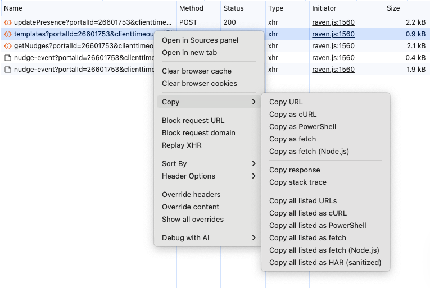Image resolution: width=430 pixels, height=288 pixels.
Task: Select Copy all listed as HAR (sanitized)
Action: 325,263
